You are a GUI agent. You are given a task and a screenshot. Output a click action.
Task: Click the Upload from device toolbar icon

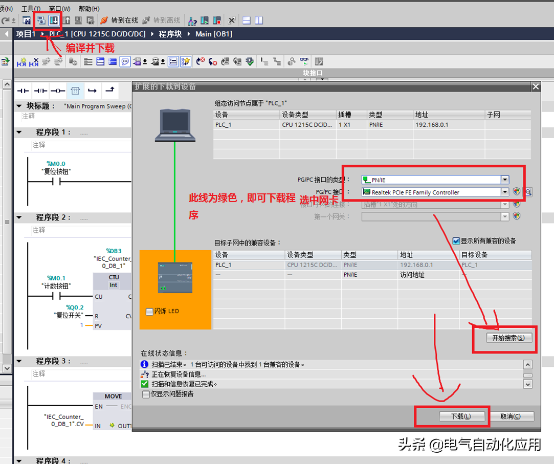pos(67,20)
